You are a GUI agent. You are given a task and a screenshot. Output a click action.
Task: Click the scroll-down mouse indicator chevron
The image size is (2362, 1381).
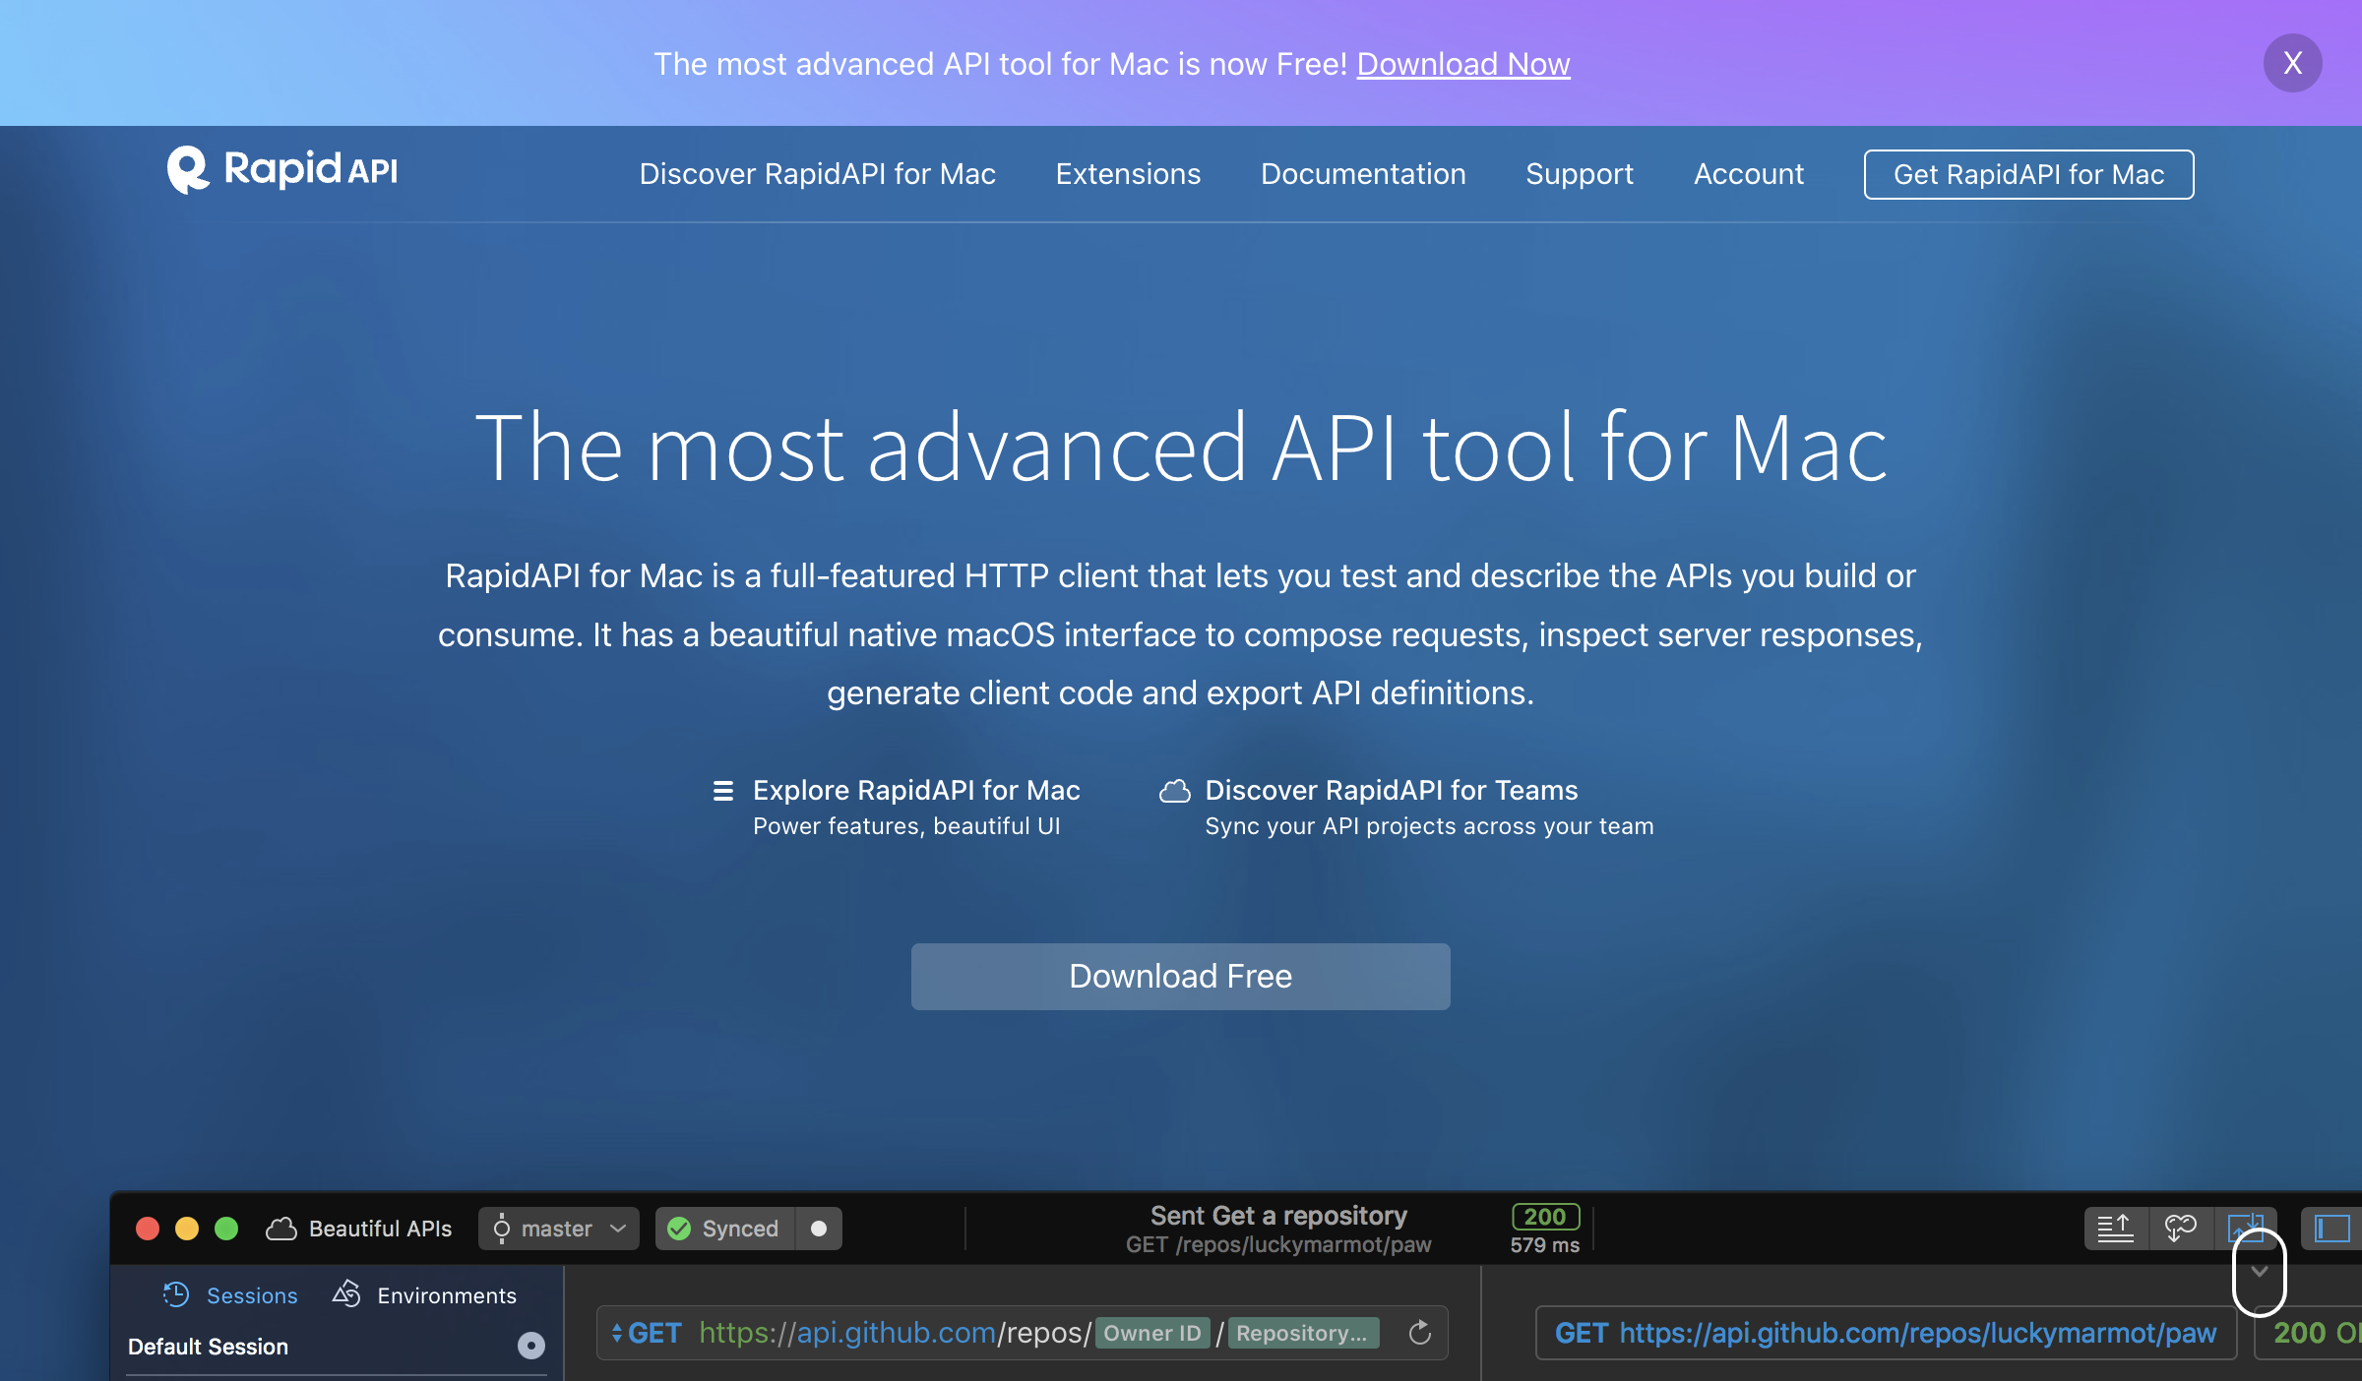point(2259,1272)
